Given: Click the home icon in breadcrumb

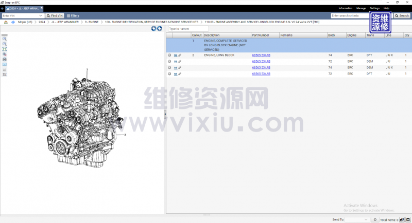Looking at the screenshot, I should tap(6, 22).
